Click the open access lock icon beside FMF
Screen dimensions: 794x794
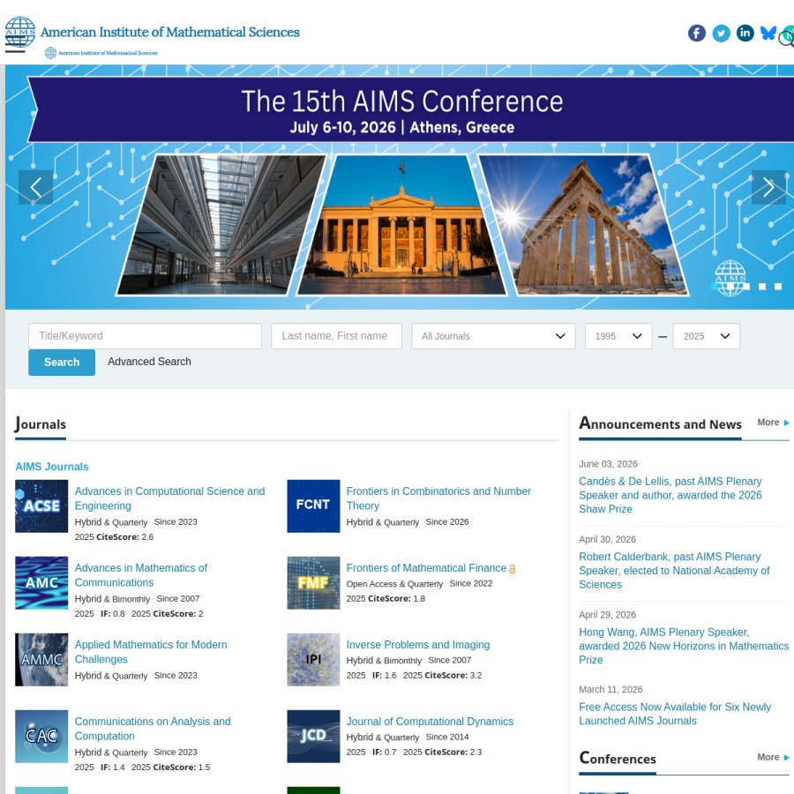pyautogui.click(x=513, y=569)
